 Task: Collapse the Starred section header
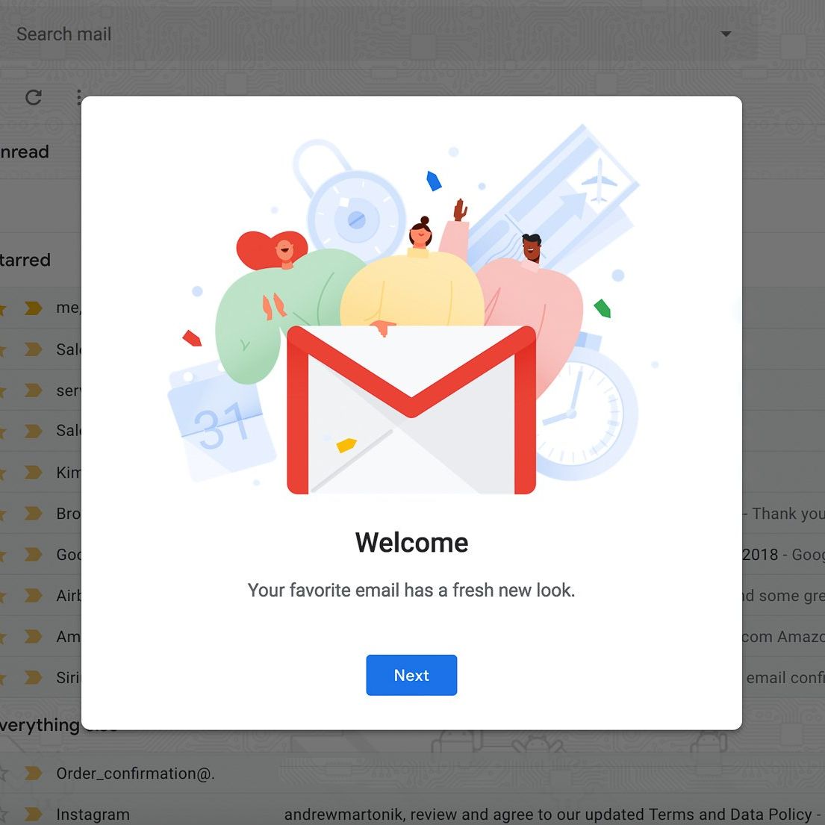click(x=25, y=260)
